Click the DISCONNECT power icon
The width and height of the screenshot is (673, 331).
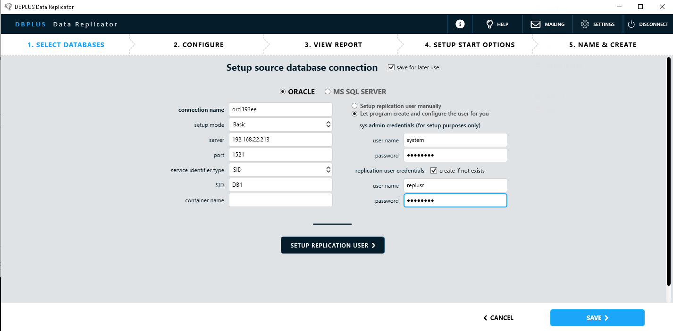[631, 24]
